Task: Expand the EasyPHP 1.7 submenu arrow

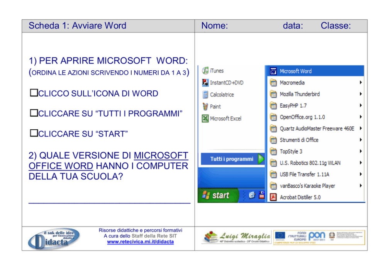Action: click(x=361, y=105)
